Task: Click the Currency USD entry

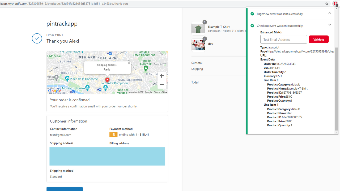Action: pos(273,76)
